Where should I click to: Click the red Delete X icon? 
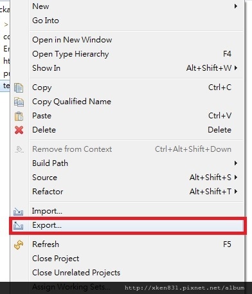[19, 130]
